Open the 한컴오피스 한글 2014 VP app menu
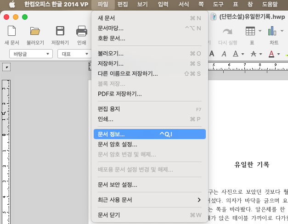 (56, 4)
